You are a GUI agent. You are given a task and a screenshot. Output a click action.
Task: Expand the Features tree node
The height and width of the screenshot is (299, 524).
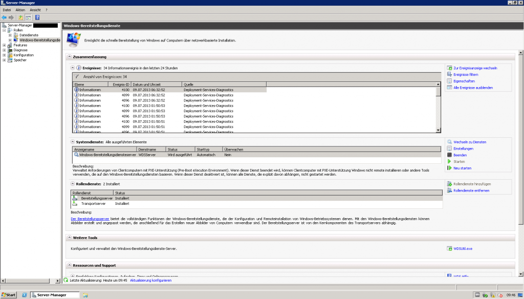[4, 45]
